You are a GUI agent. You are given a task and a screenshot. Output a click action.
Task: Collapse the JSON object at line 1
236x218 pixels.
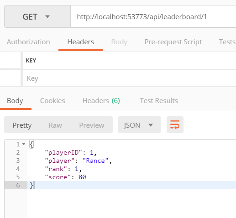pos(24,144)
